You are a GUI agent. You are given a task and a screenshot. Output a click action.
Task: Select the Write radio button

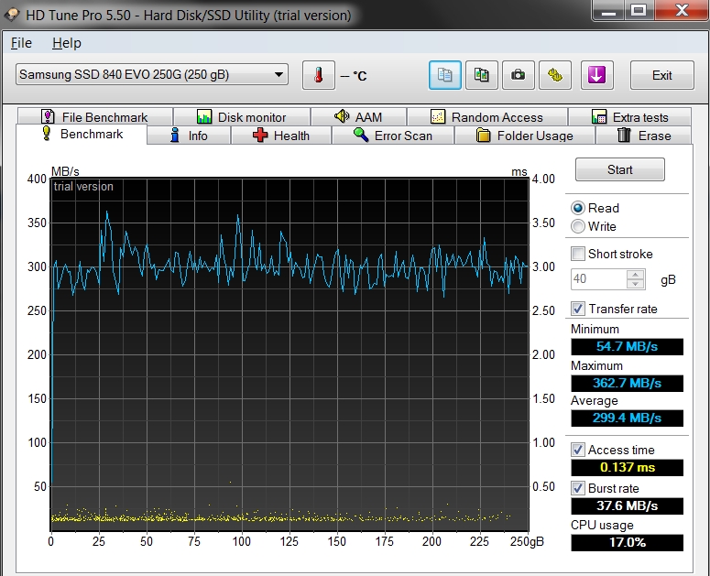(578, 226)
